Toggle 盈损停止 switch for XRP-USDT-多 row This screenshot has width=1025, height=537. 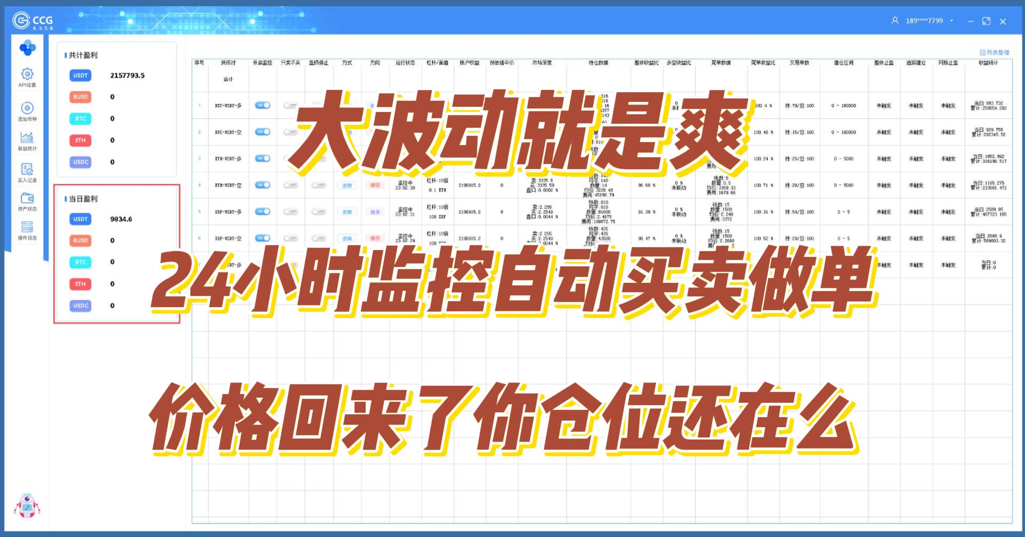coord(318,212)
